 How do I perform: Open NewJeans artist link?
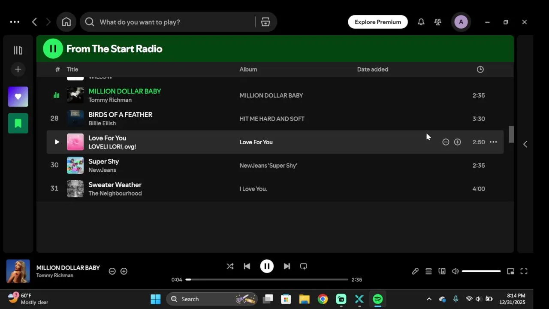pos(102,170)
